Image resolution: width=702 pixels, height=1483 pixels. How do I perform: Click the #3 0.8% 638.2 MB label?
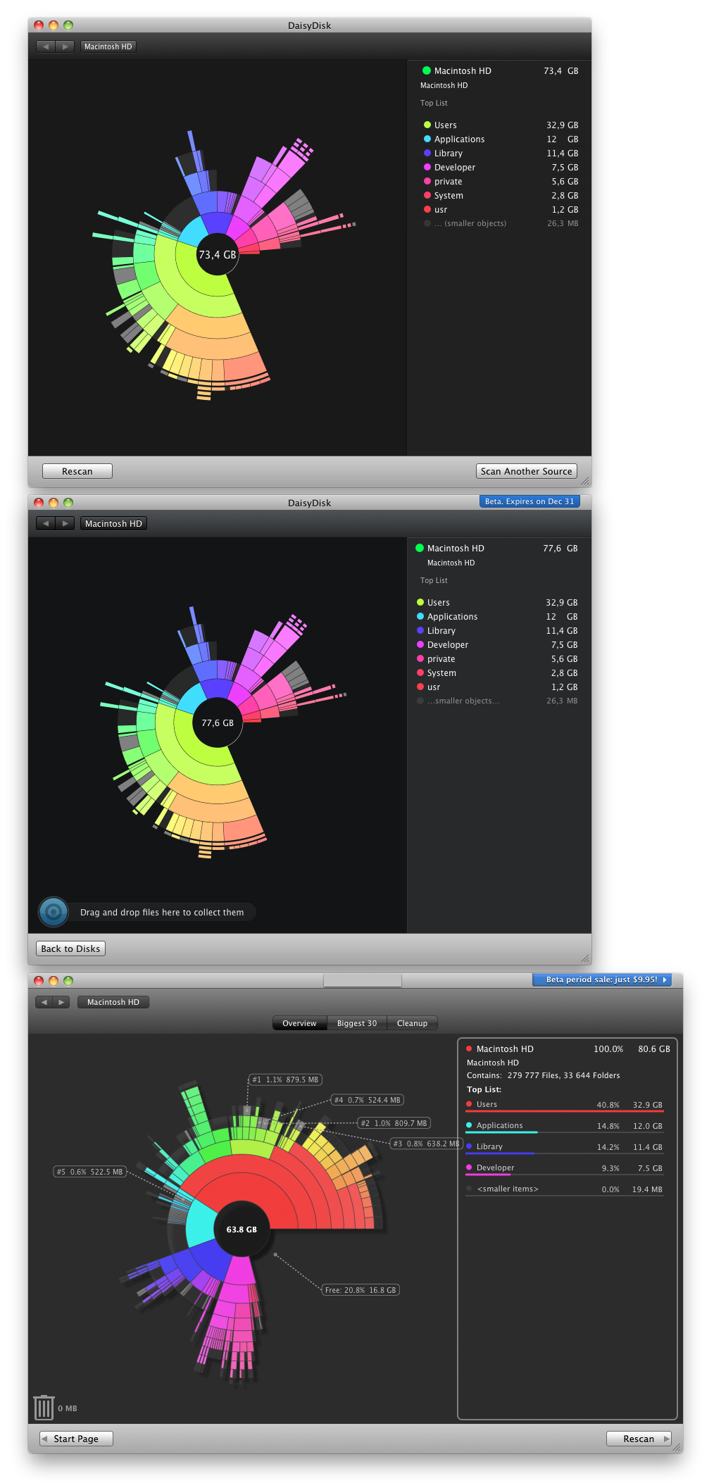pos(426,1144)
